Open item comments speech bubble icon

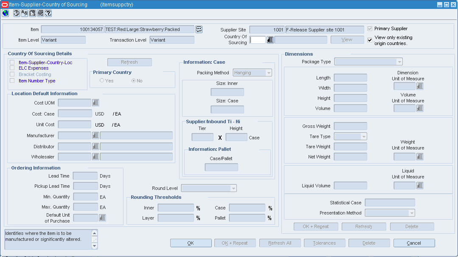pyautogui.click(x=199, y=29)
